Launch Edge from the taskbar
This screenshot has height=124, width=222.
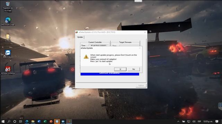point(27,121)
